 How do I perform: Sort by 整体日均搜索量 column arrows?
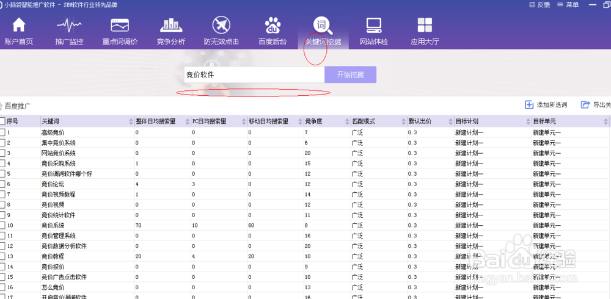pyautogui.click(x=187, y=121)
